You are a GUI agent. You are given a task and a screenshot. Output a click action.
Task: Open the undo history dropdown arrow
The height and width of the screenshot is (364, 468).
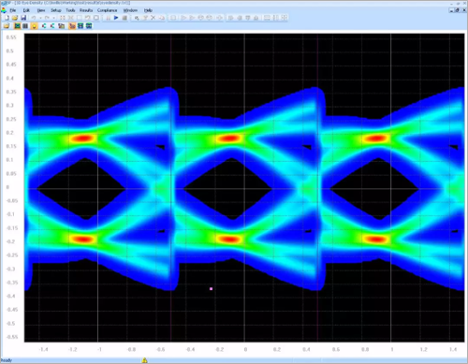click(x=40, y=18)
